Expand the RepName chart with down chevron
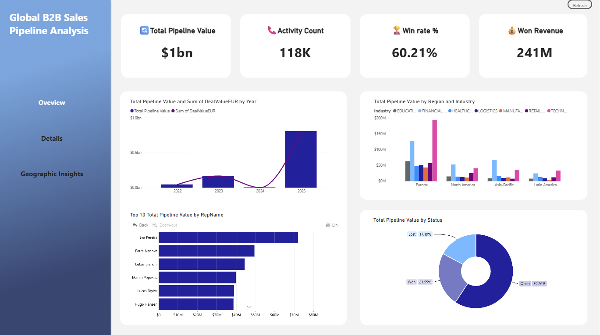 coord(249,307)
